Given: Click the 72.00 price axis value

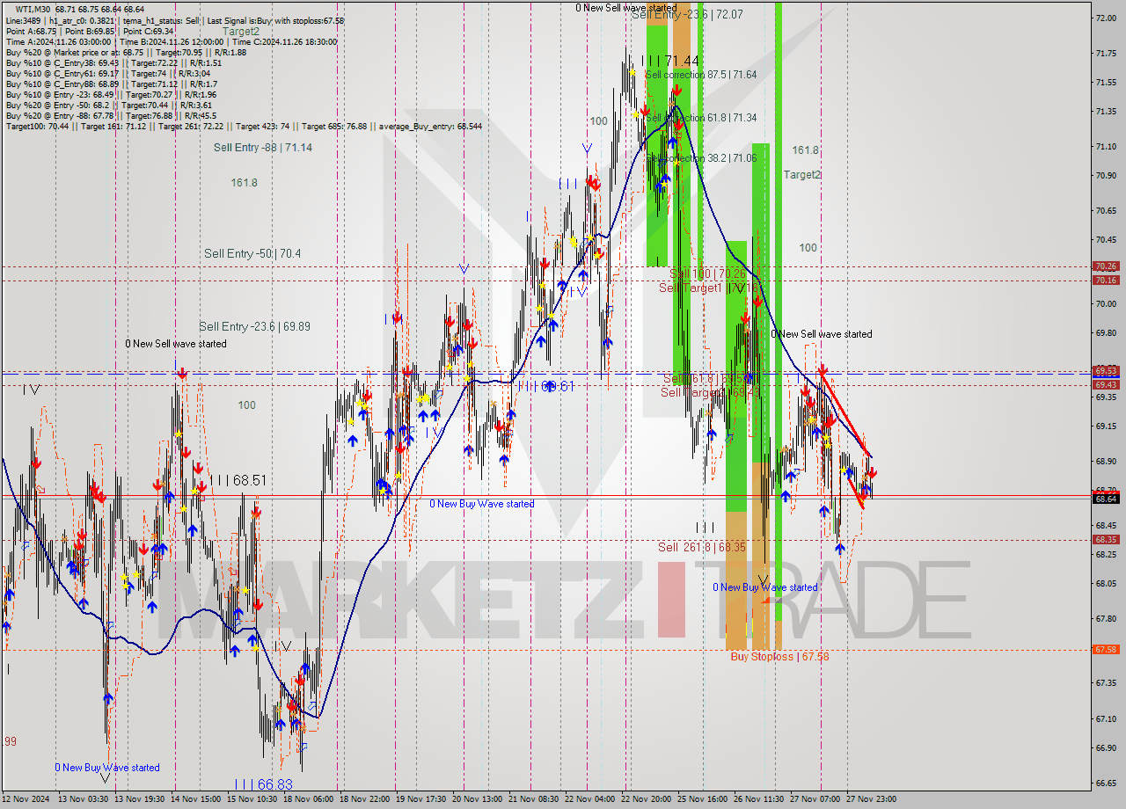Looking at the screenshot, I should [1106, 18].
